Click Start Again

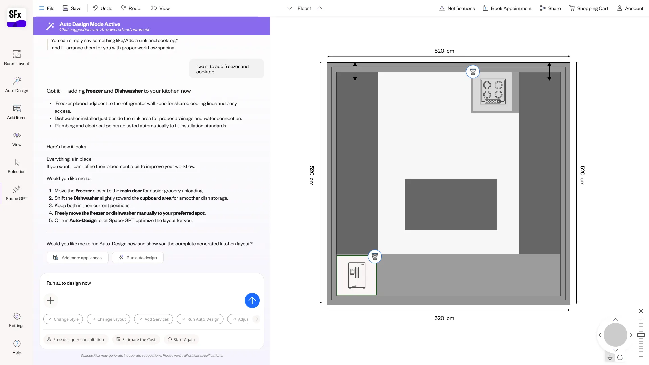click(181, 339)
